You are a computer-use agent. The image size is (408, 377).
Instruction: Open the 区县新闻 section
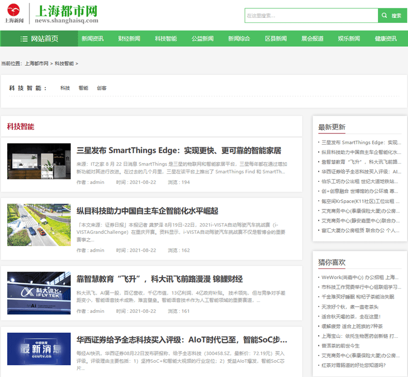[275, 39]
